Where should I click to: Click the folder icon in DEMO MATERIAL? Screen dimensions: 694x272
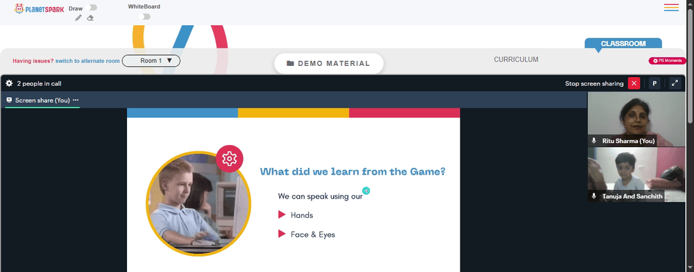click(x=290, y=63)
